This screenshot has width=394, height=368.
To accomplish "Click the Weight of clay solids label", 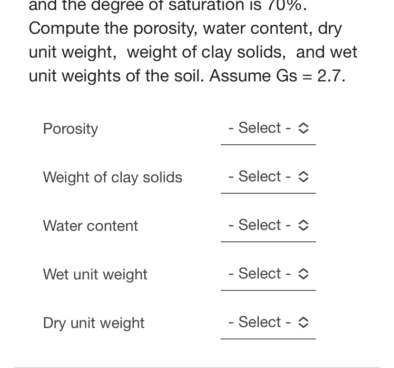I will point(112,178).
